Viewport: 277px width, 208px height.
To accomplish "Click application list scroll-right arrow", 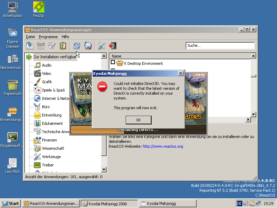I will [x=248, y=120].
